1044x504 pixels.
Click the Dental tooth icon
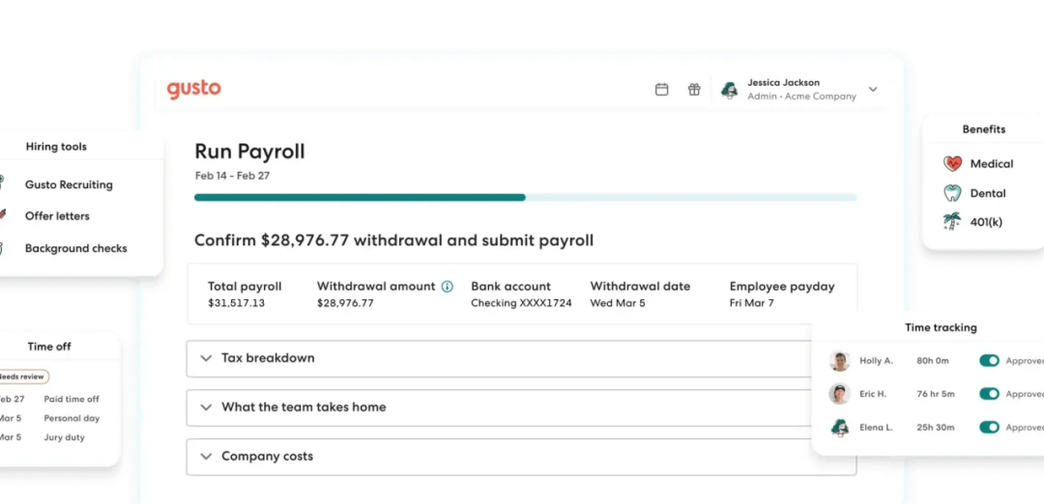point(953,193)
